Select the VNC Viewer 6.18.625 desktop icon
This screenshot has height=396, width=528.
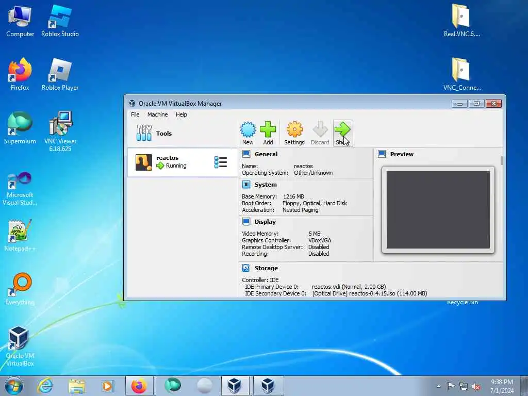[x=60, y=131]
